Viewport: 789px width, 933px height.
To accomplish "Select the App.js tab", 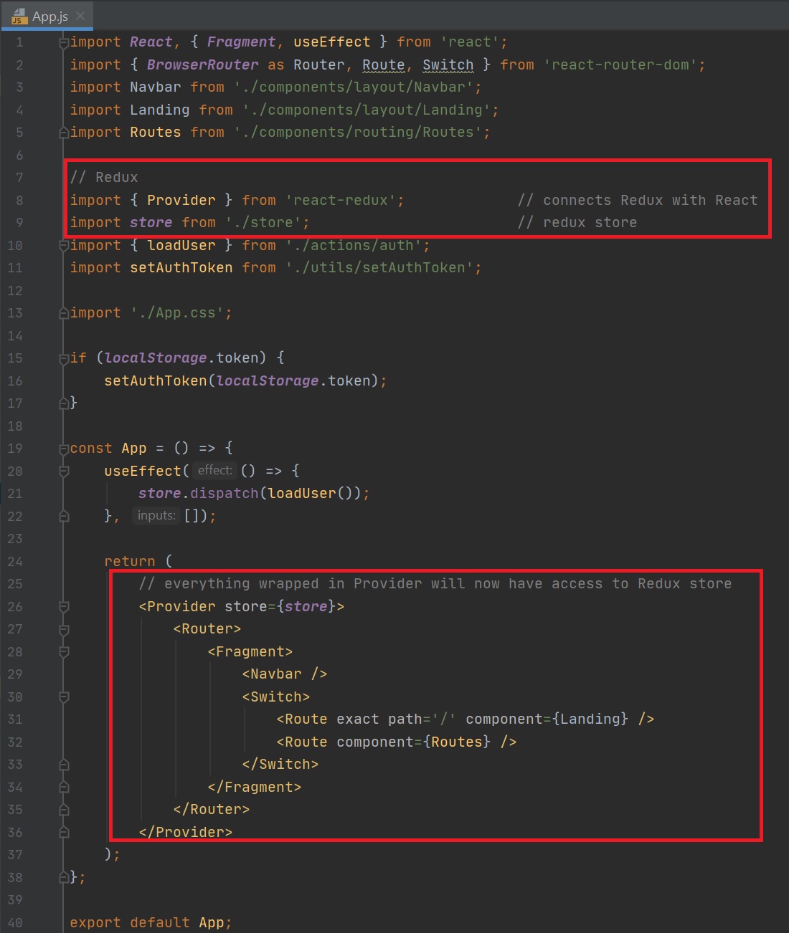I will click(49, 16).
